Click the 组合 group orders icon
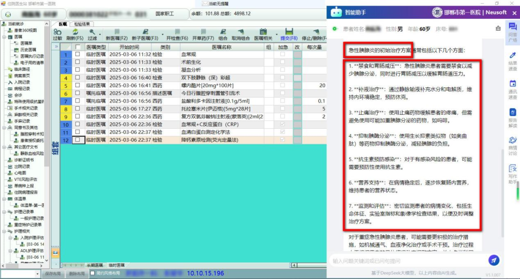The width and height of the screenshot is (520, 279). (223, 32)
